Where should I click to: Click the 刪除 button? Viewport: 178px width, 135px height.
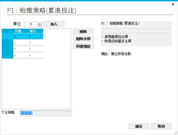(83, 32)
